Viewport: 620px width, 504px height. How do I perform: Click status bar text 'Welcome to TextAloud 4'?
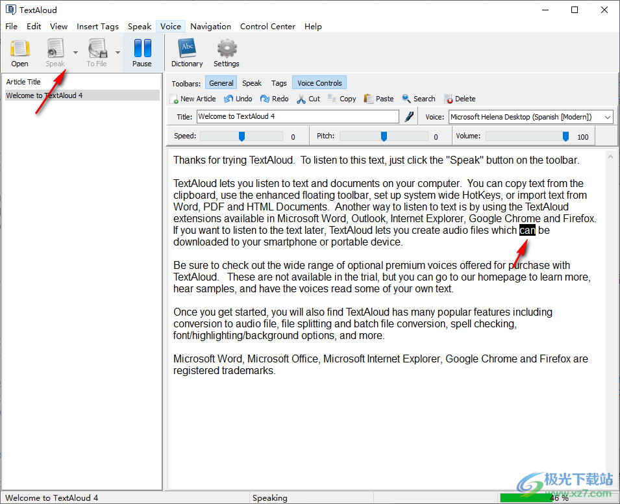52,498
